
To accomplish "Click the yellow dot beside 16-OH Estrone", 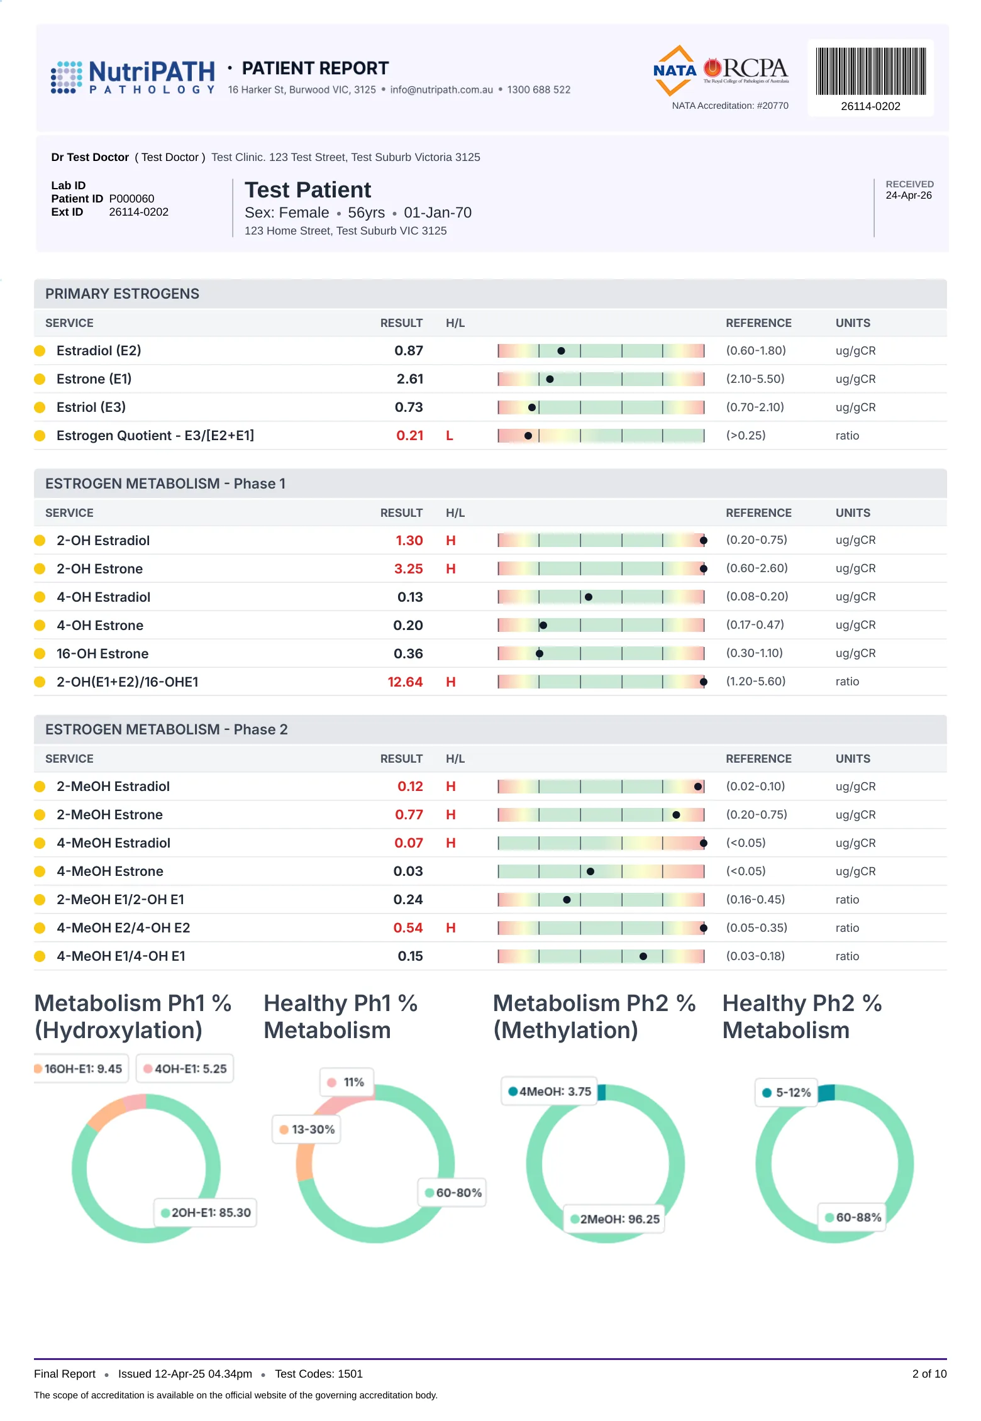I will coord(40,654).
